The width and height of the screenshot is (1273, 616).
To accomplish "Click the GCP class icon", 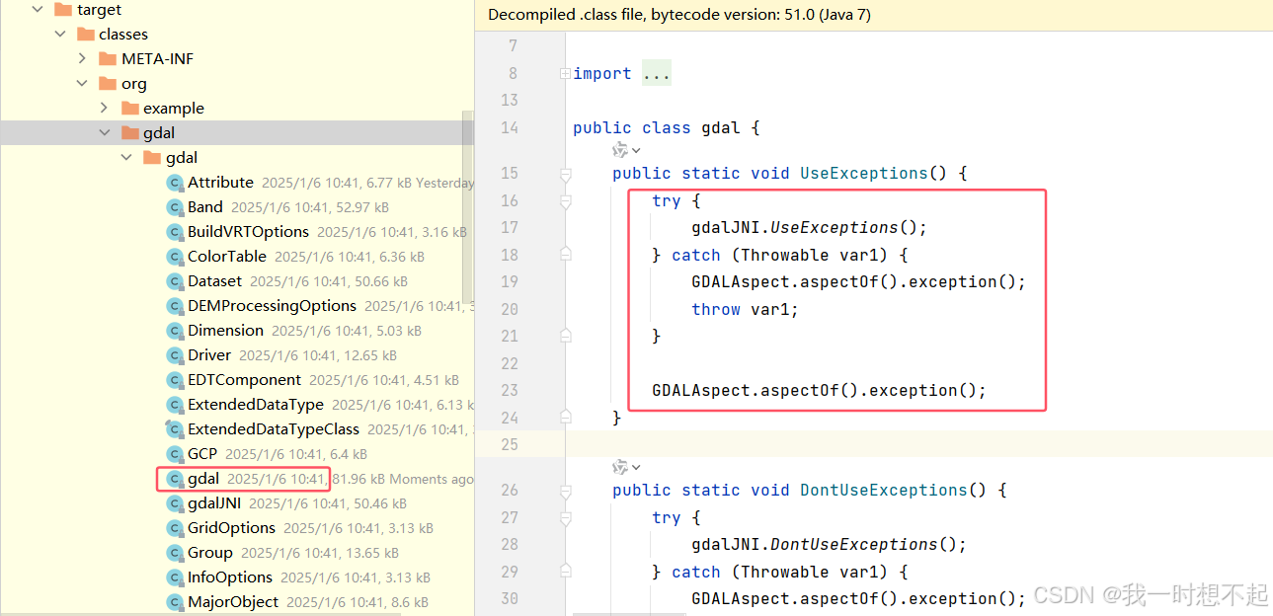I will coord(175,453).
